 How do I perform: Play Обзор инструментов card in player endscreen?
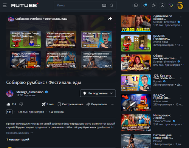61,39
